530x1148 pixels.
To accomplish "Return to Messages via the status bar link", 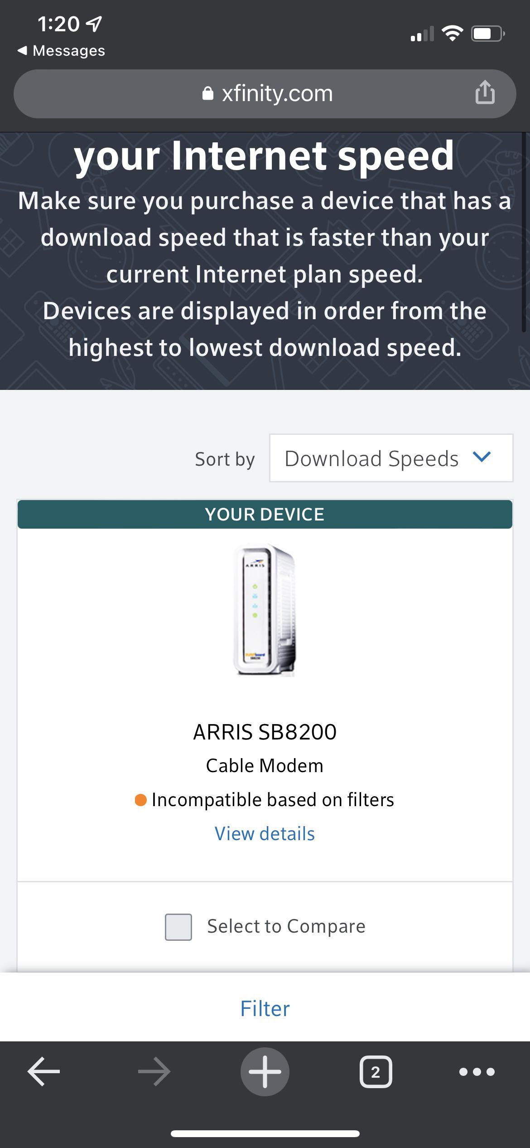I will pyautogui.click(x=61, y=50).
